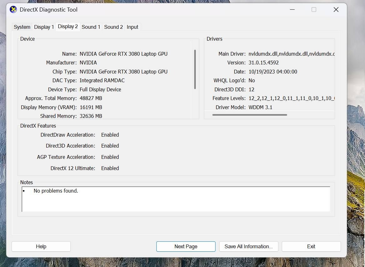The image size is (365, 267).
Task: Click the DirectDraw Acceleration 'Enabled' value
Action: 110,135
